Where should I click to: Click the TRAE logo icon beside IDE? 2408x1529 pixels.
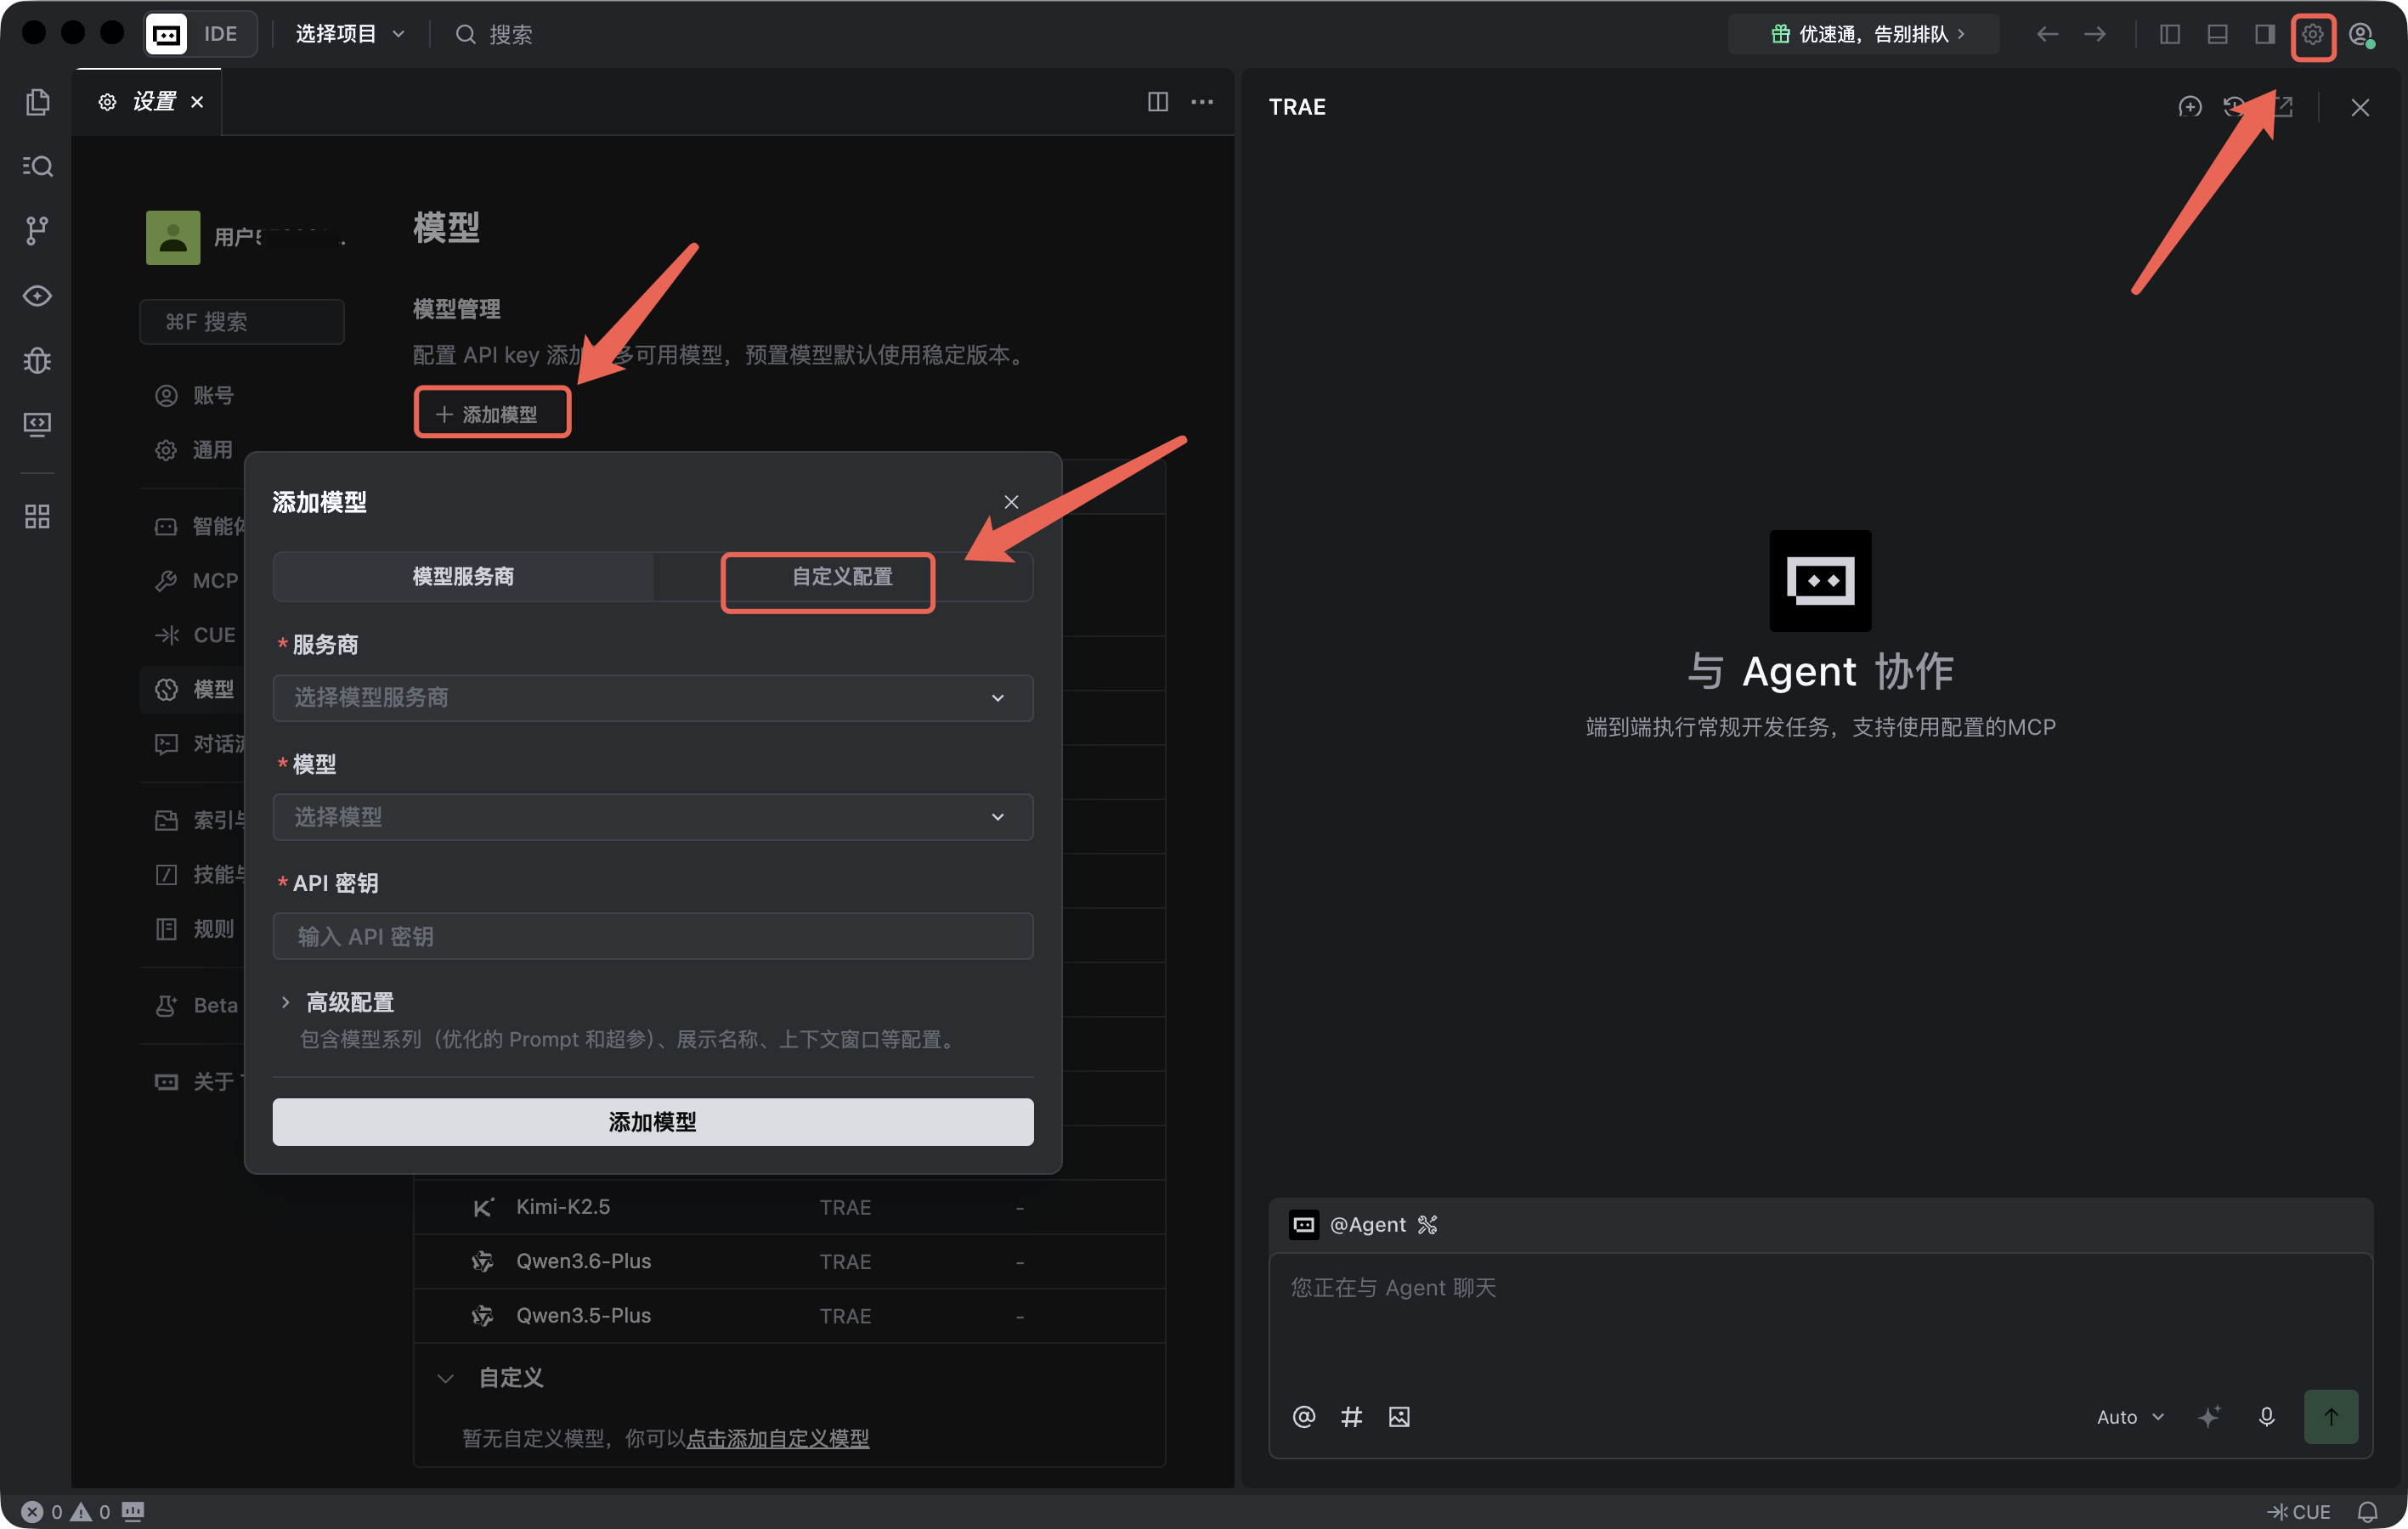pos(166,34)
